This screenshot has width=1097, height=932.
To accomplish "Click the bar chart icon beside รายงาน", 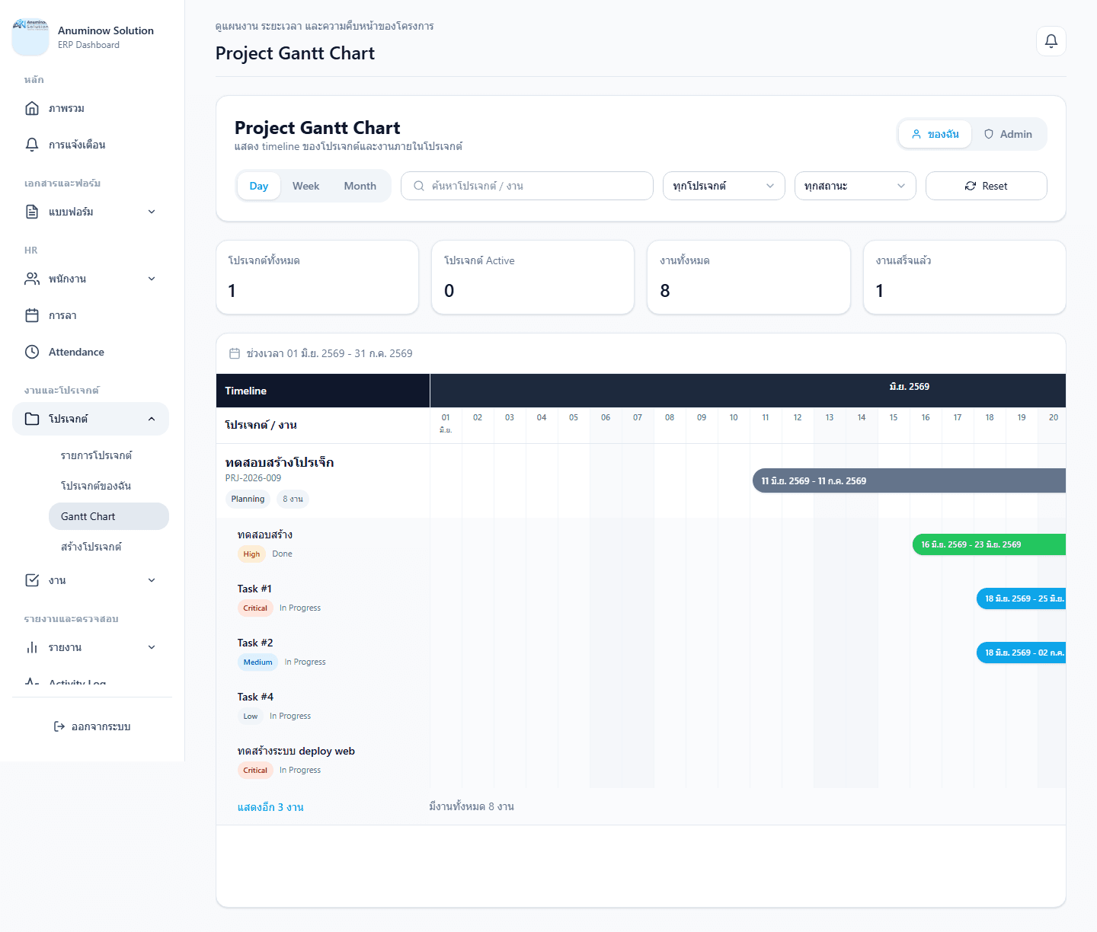I will [32, 647].
